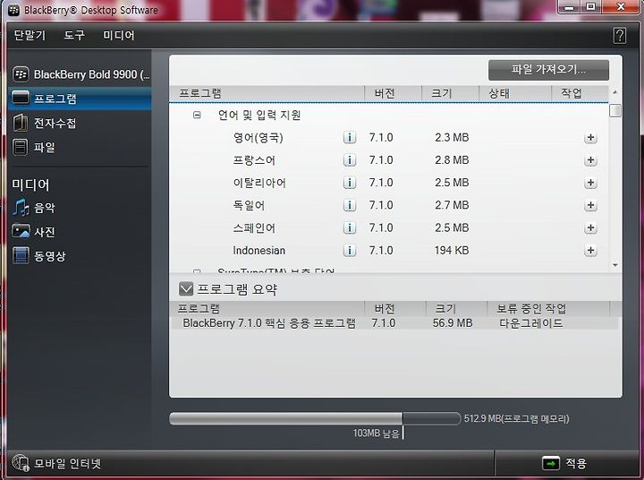The width and height of the screenshot is (644, 480).
Task: Click the 사진 picture icon
Action: point(21,231)
